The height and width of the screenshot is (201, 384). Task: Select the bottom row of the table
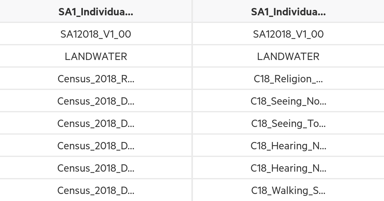192,190
